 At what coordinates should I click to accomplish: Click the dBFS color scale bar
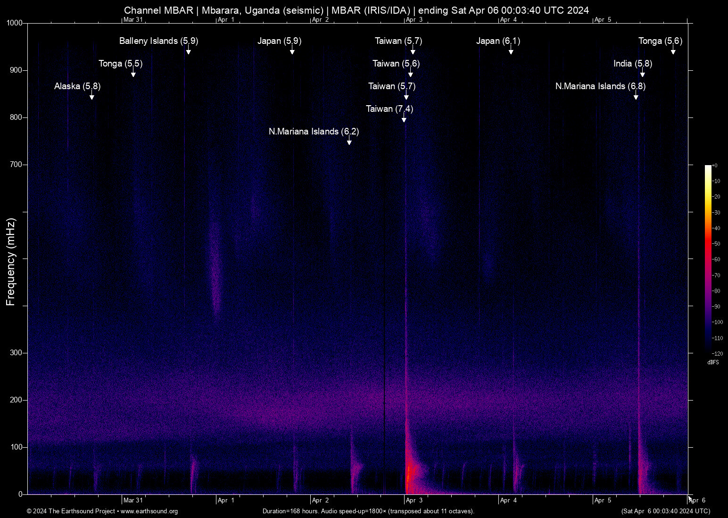click(708, 259)
